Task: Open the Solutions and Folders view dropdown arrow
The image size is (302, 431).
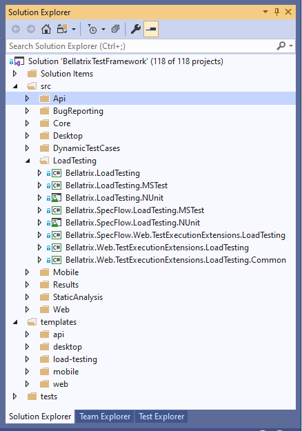Action: point(74,29)
